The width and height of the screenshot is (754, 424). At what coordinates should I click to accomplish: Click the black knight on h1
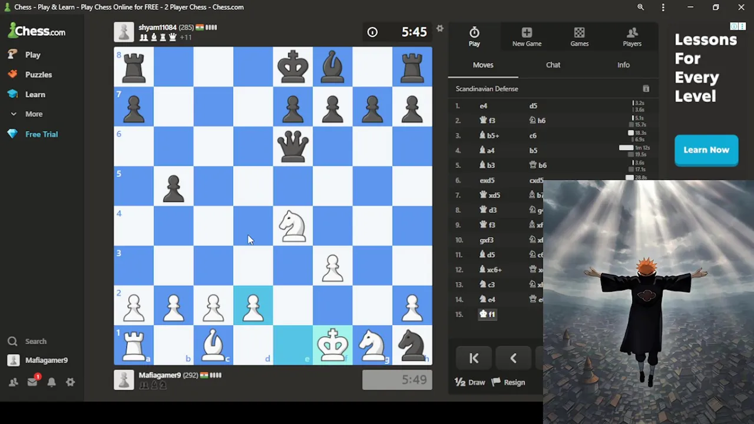[x=412, y=345]
